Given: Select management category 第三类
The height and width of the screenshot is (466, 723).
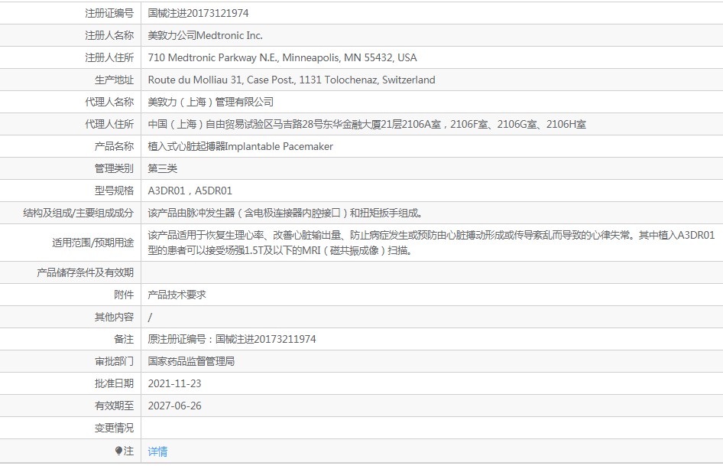Looking at the screenshot, I should (162, 168).
